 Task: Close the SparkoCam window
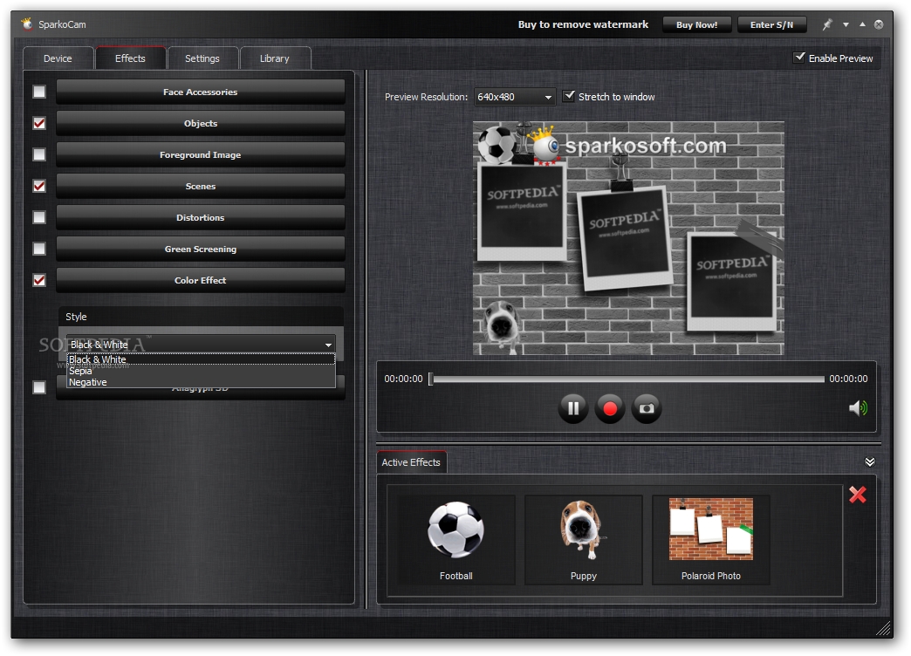[879, 24]
